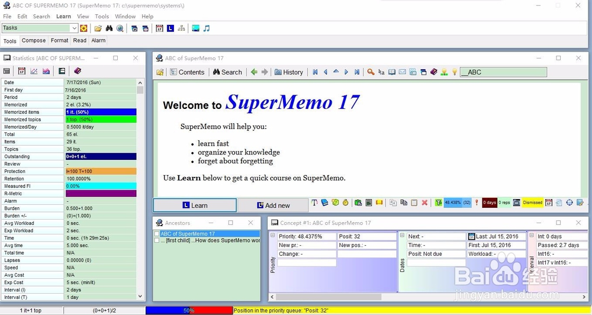Viewport: 592px width, 315px height.
Task: Click the yellow brackets cloze icon
Action: pyautogui.click(x=379, y=203)
